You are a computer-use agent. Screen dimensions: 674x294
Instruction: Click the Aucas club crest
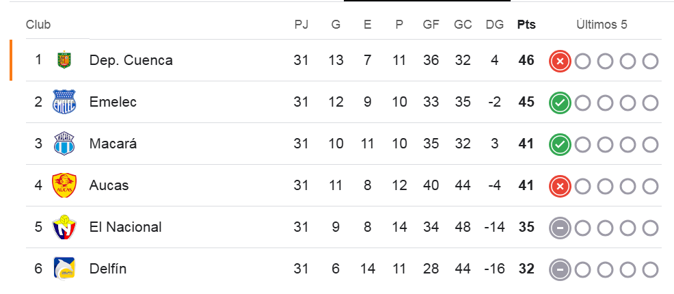64,185
